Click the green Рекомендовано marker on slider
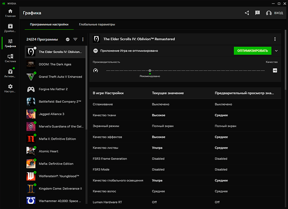The width and height of the screenshot is (288, 209). pyautogui.click(x=150, y=74)
